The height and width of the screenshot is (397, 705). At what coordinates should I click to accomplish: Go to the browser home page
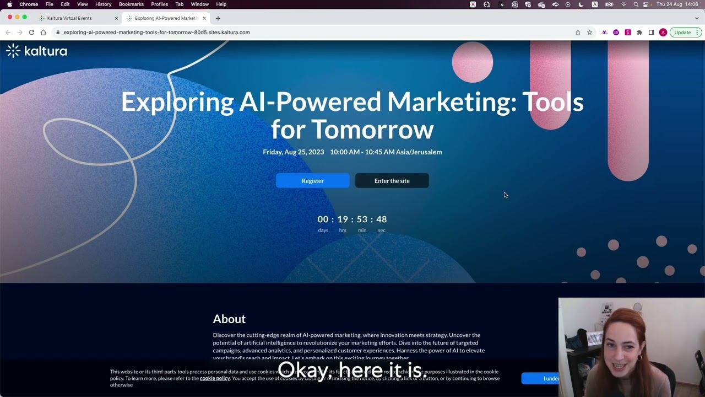43,33
